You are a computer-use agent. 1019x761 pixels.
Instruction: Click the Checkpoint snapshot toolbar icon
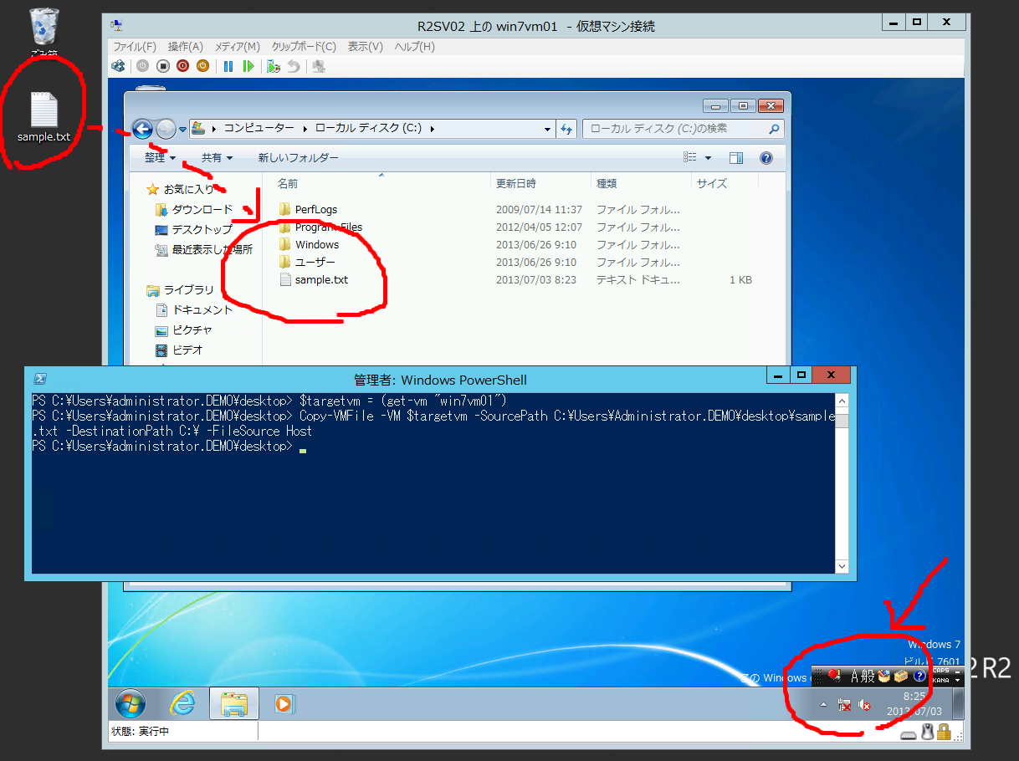point(274,66)
